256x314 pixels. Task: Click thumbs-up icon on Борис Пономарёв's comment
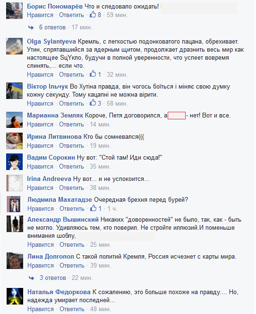click(93, 14)
